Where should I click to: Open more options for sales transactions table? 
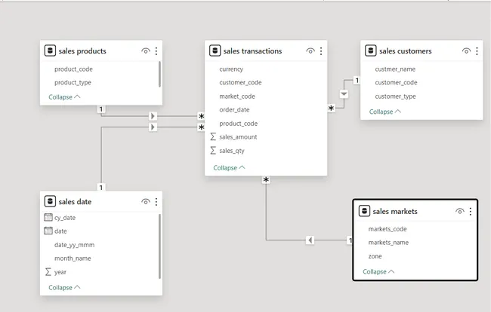click(x=321, y=51)
